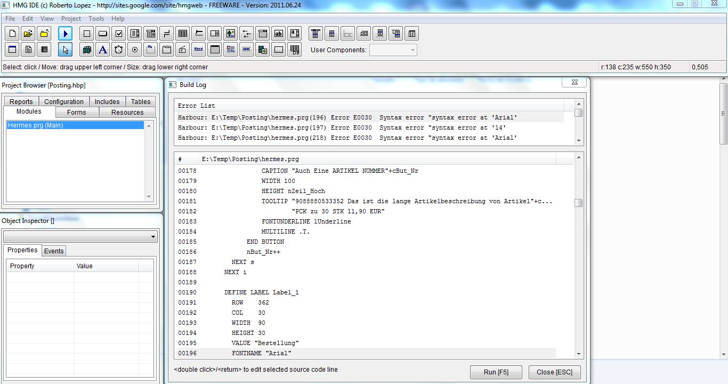This screenshot has width=728, height=384.
Task: Show the Events tab in Object Inspector
Action: click(54, 251)
